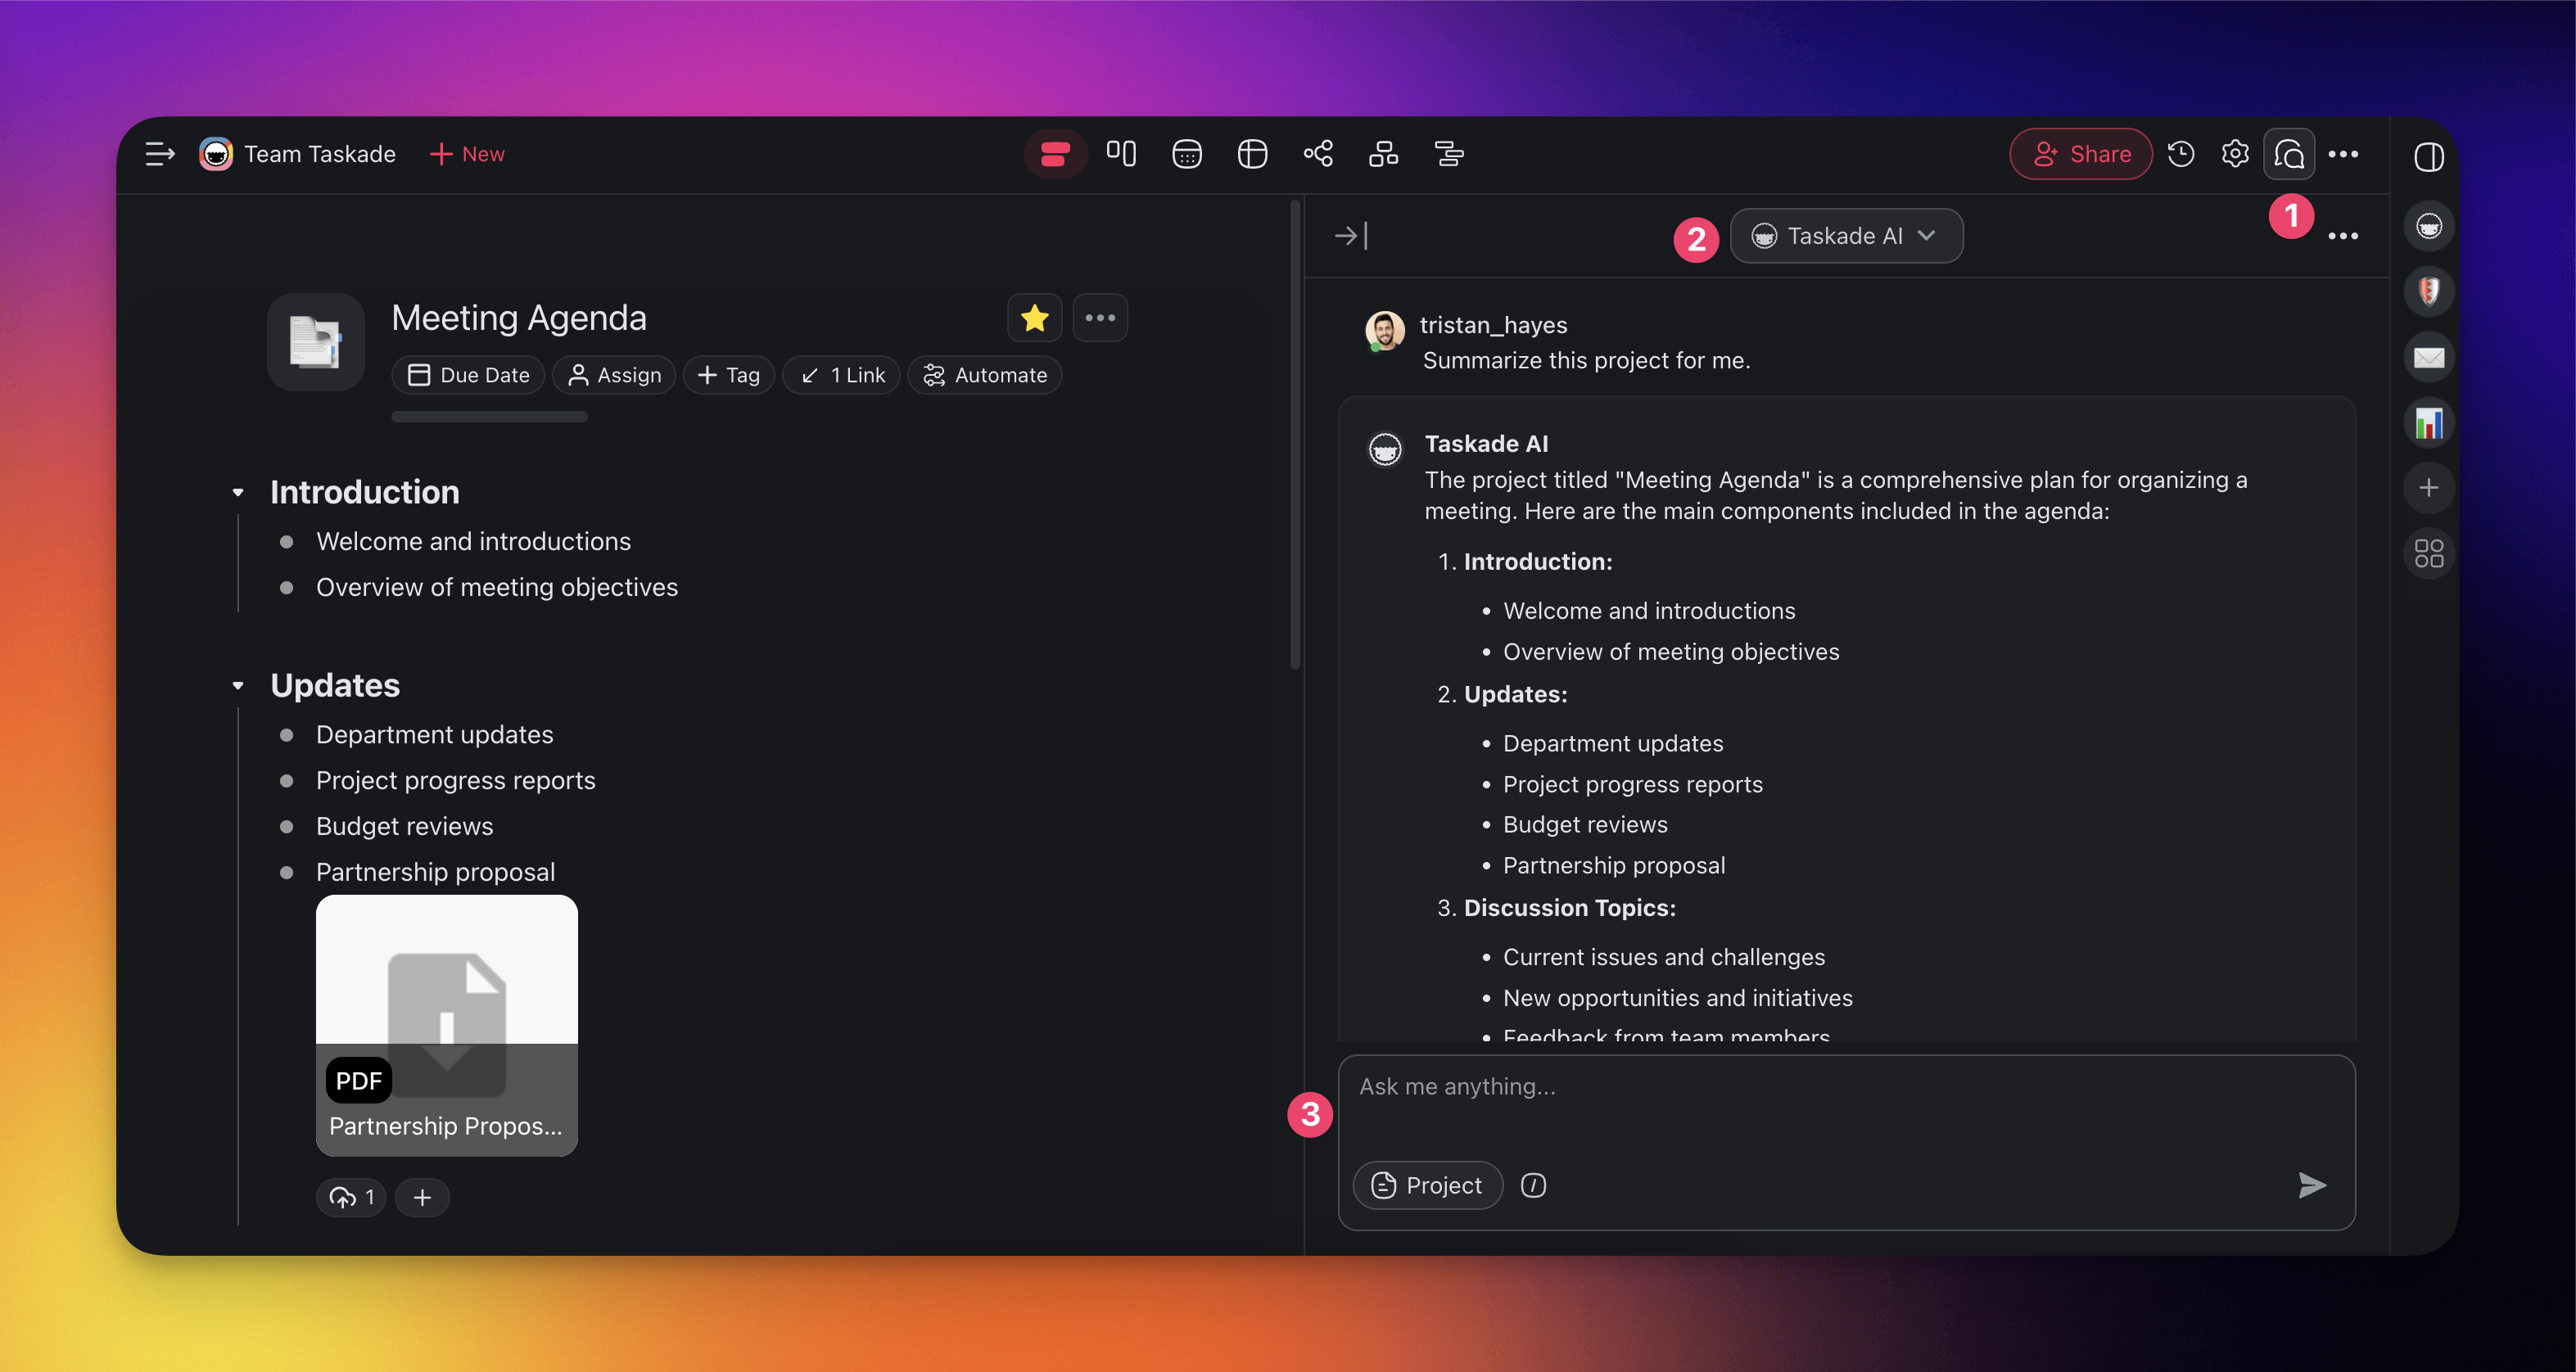Create a new project with New
This screenshot has height=1372, width=2576.
(x=467, y=154)
